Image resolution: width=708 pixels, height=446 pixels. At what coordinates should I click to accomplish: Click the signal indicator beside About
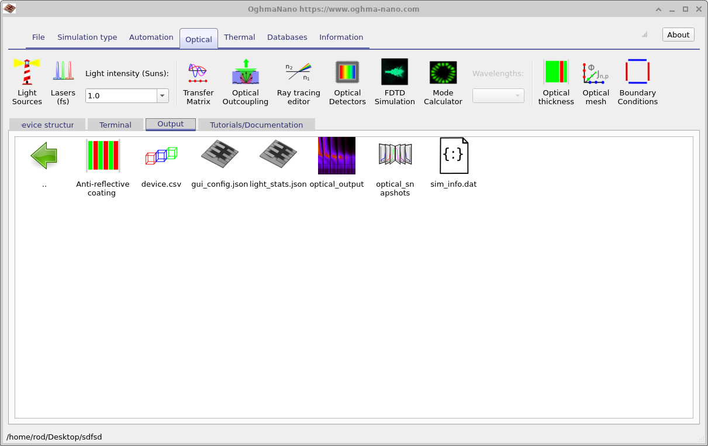coord(644,35)
